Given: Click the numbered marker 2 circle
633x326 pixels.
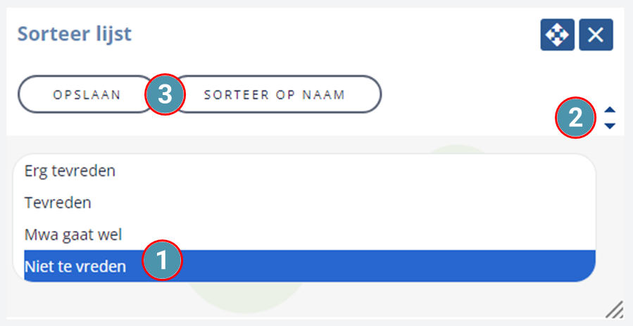Looking at the screenshot, I should click(x=576, y=118).
